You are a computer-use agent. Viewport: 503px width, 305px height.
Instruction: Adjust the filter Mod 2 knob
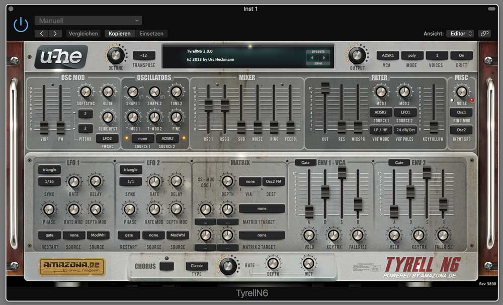[x=404, y=92]
